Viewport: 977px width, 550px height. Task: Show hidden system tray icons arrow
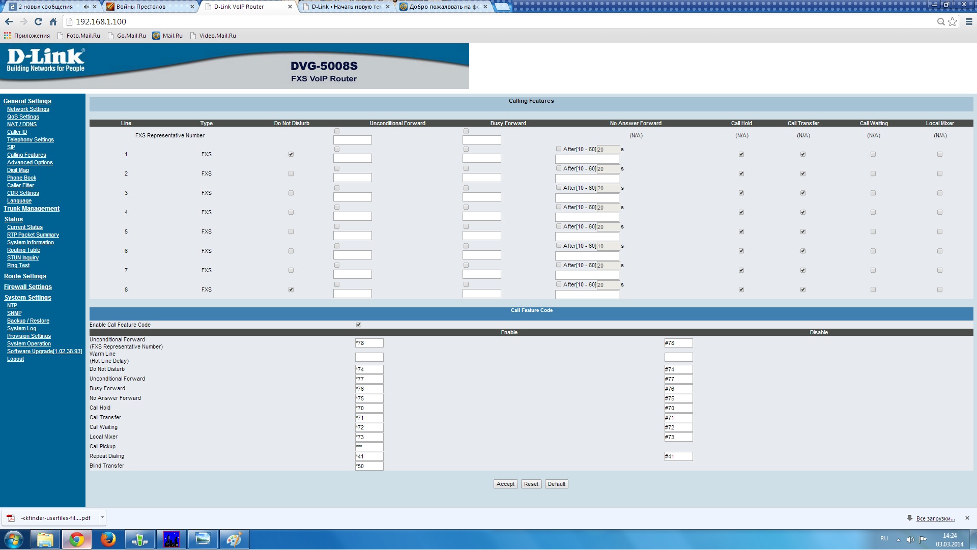[x=898, y=539]
